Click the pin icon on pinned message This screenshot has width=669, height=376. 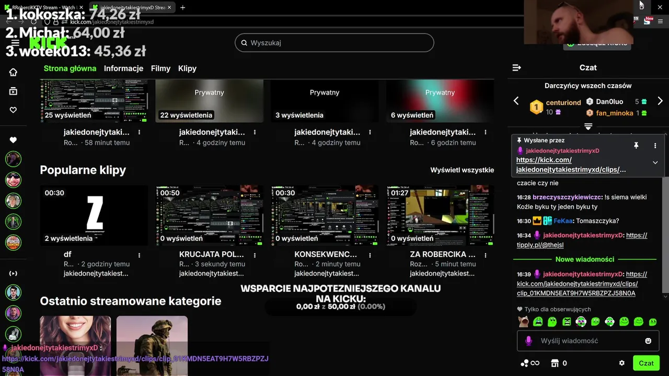point(636,146)
